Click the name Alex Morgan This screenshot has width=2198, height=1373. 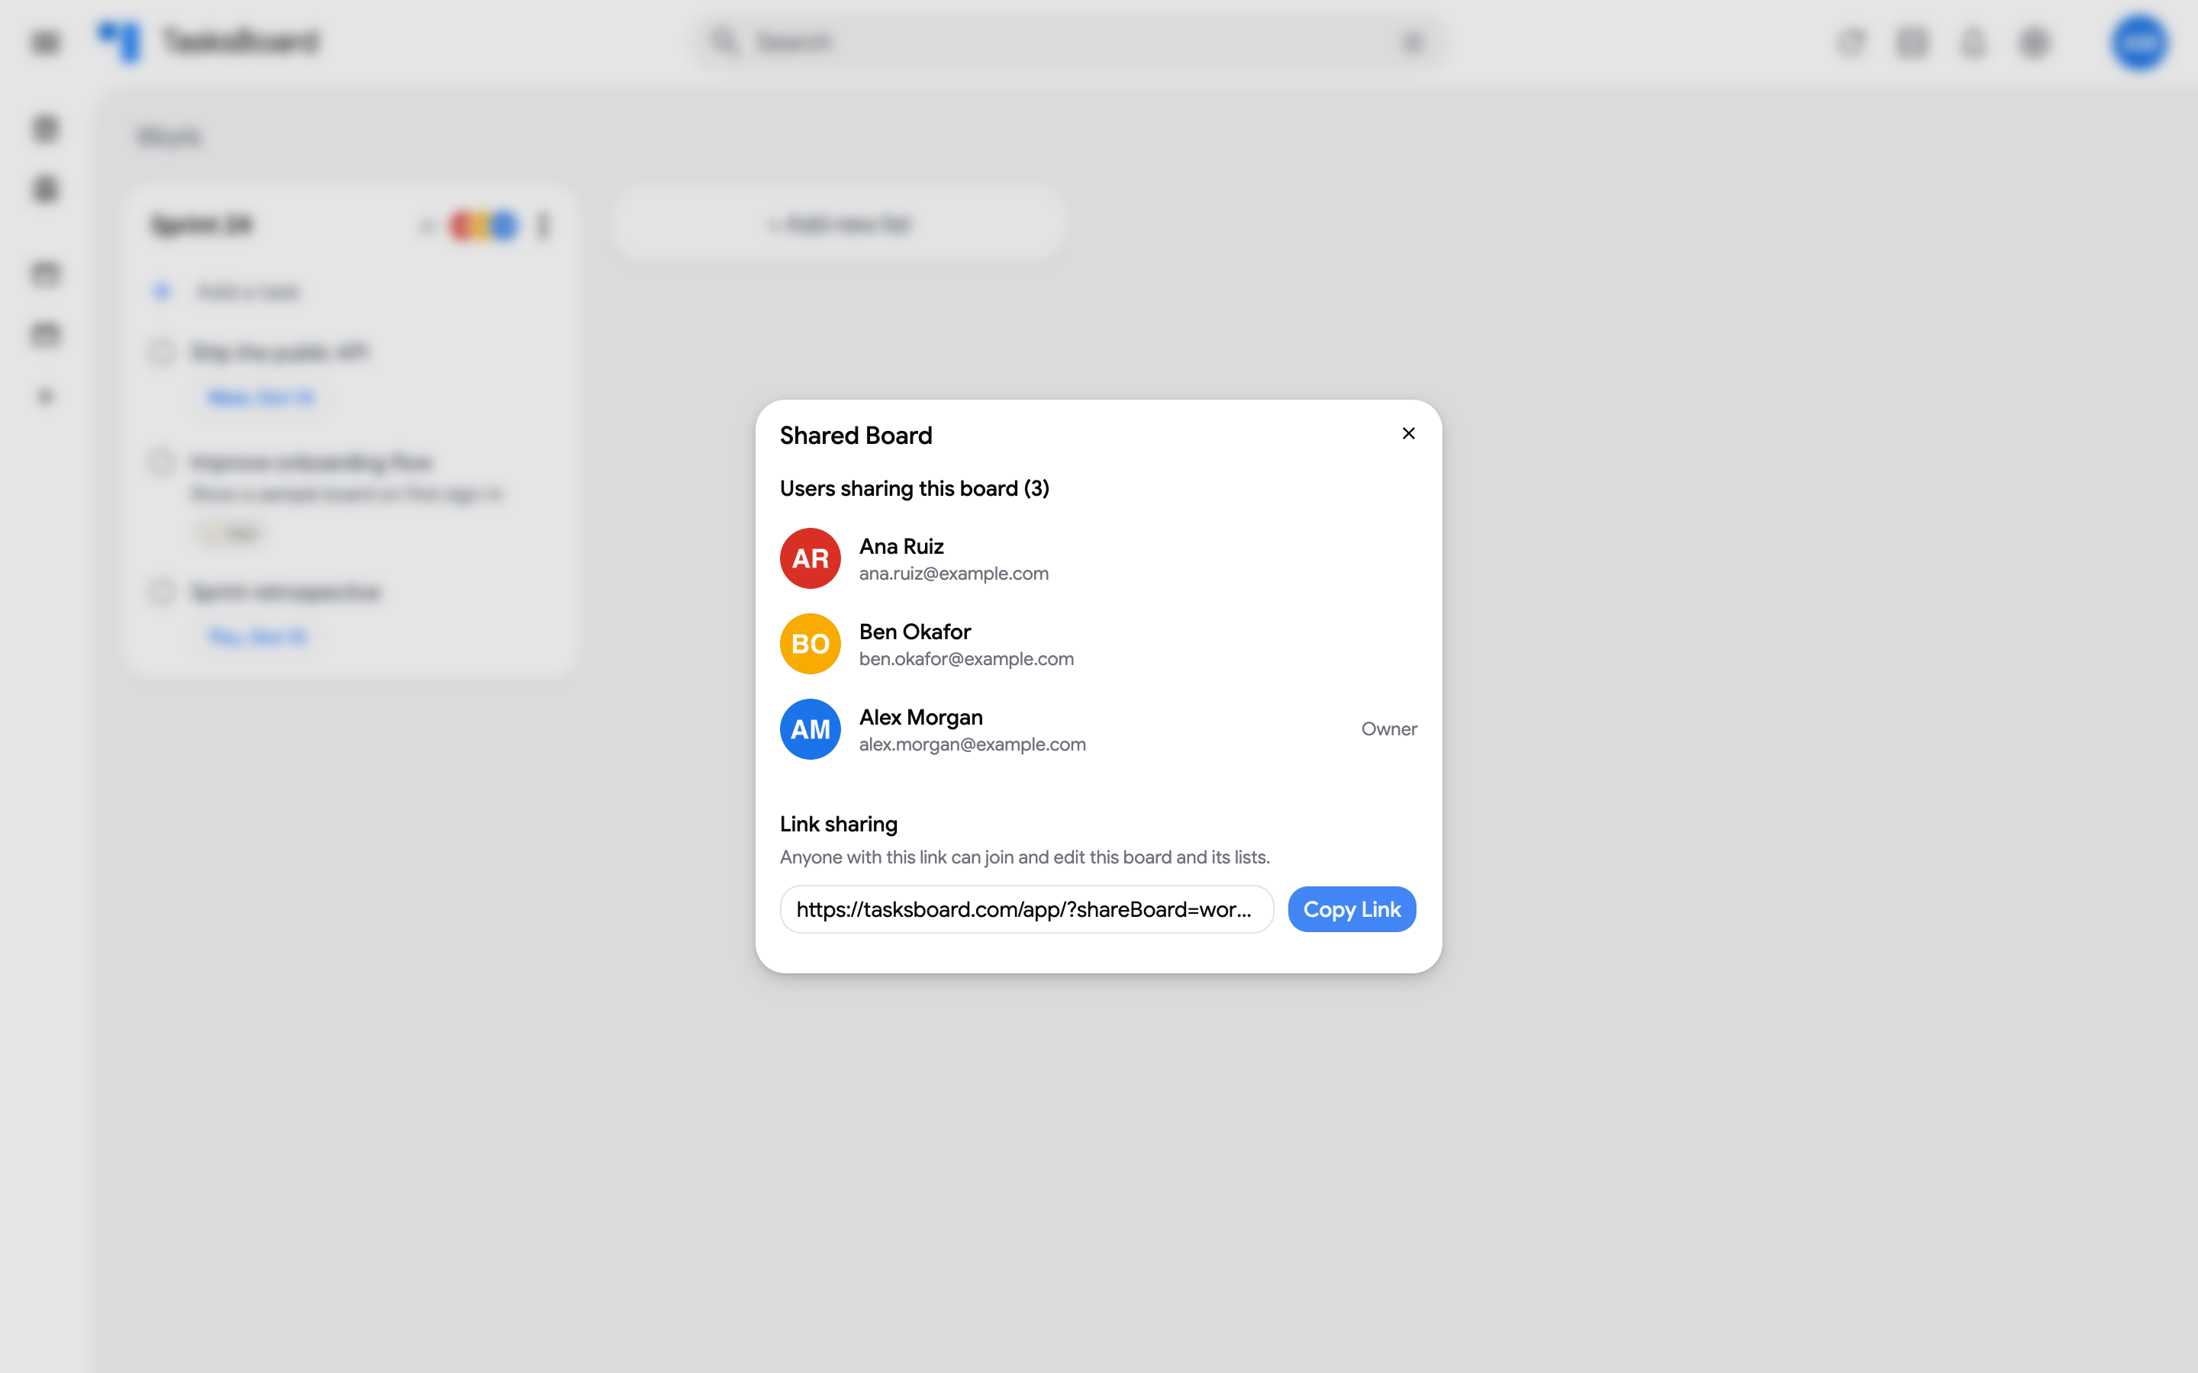(921, 717)
